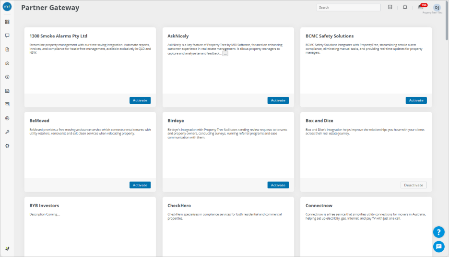Click the 1300 Smoke Alarms Pty Ltd title

[x=58, y=36]
